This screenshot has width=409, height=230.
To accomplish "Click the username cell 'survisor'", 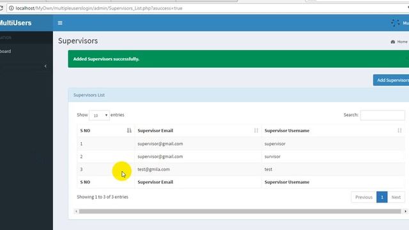I will [272, 157].
